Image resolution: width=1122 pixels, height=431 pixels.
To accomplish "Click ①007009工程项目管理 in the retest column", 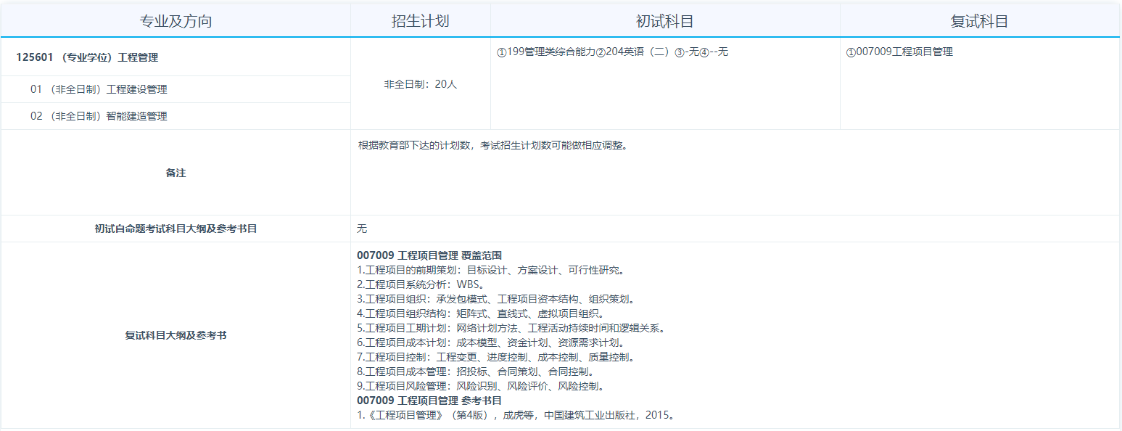I will click(899, 52).
